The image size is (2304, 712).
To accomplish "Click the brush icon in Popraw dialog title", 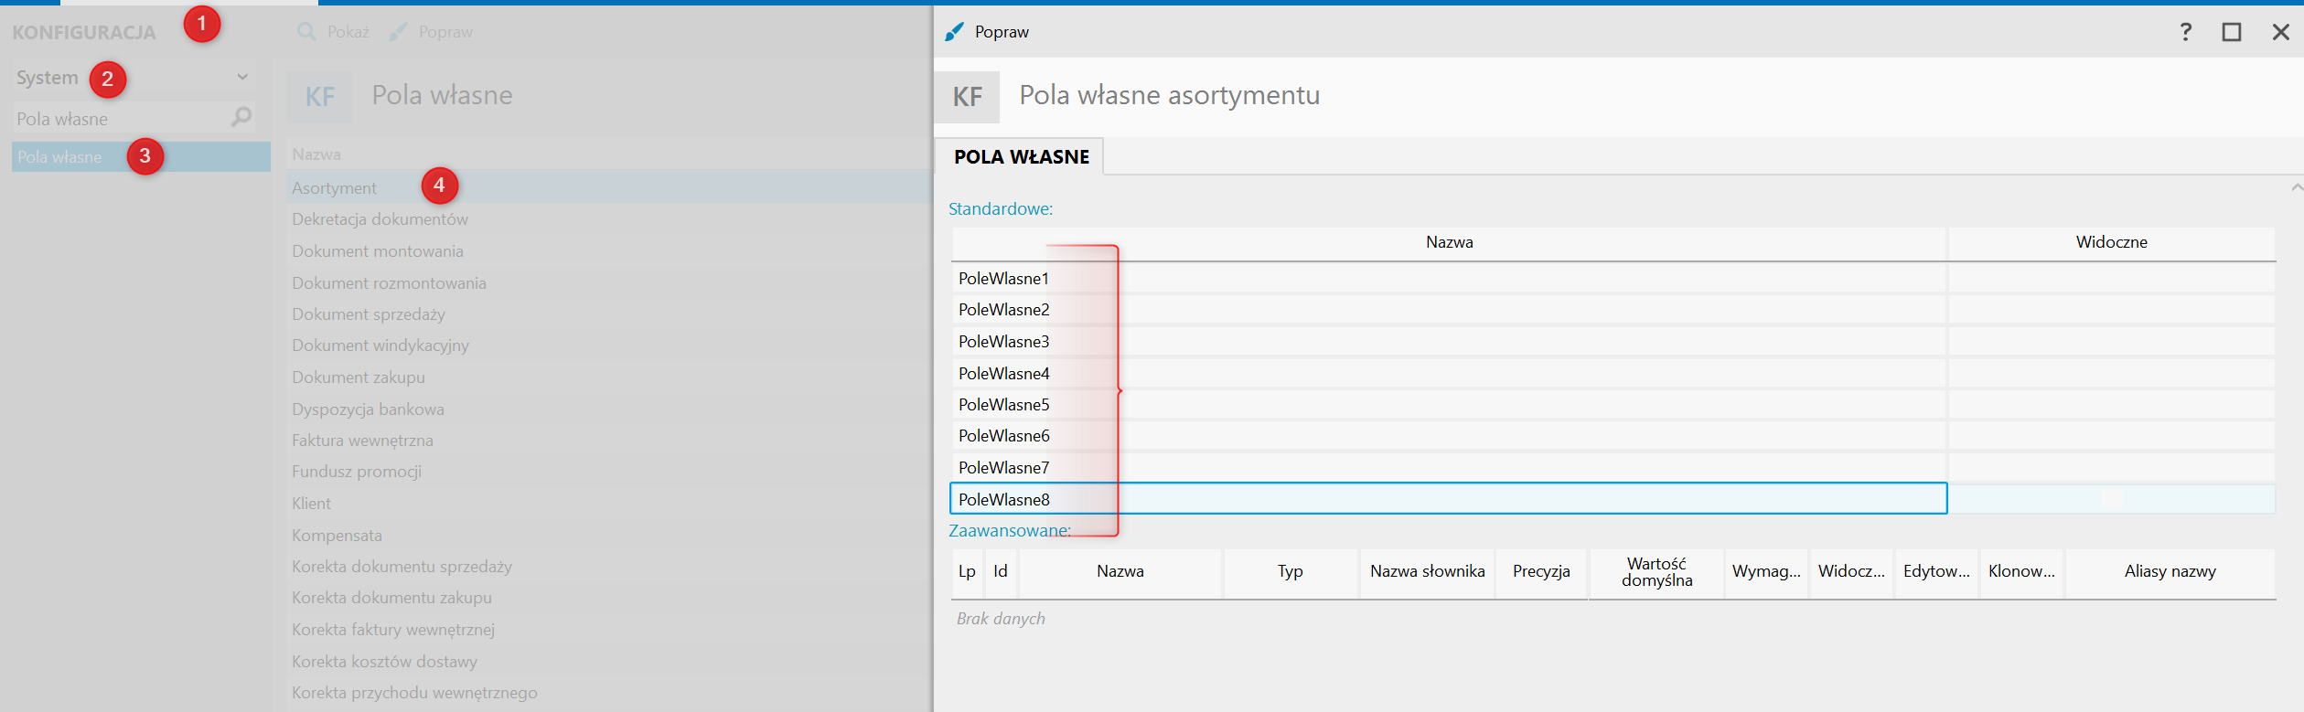I will tap(954, 32).
